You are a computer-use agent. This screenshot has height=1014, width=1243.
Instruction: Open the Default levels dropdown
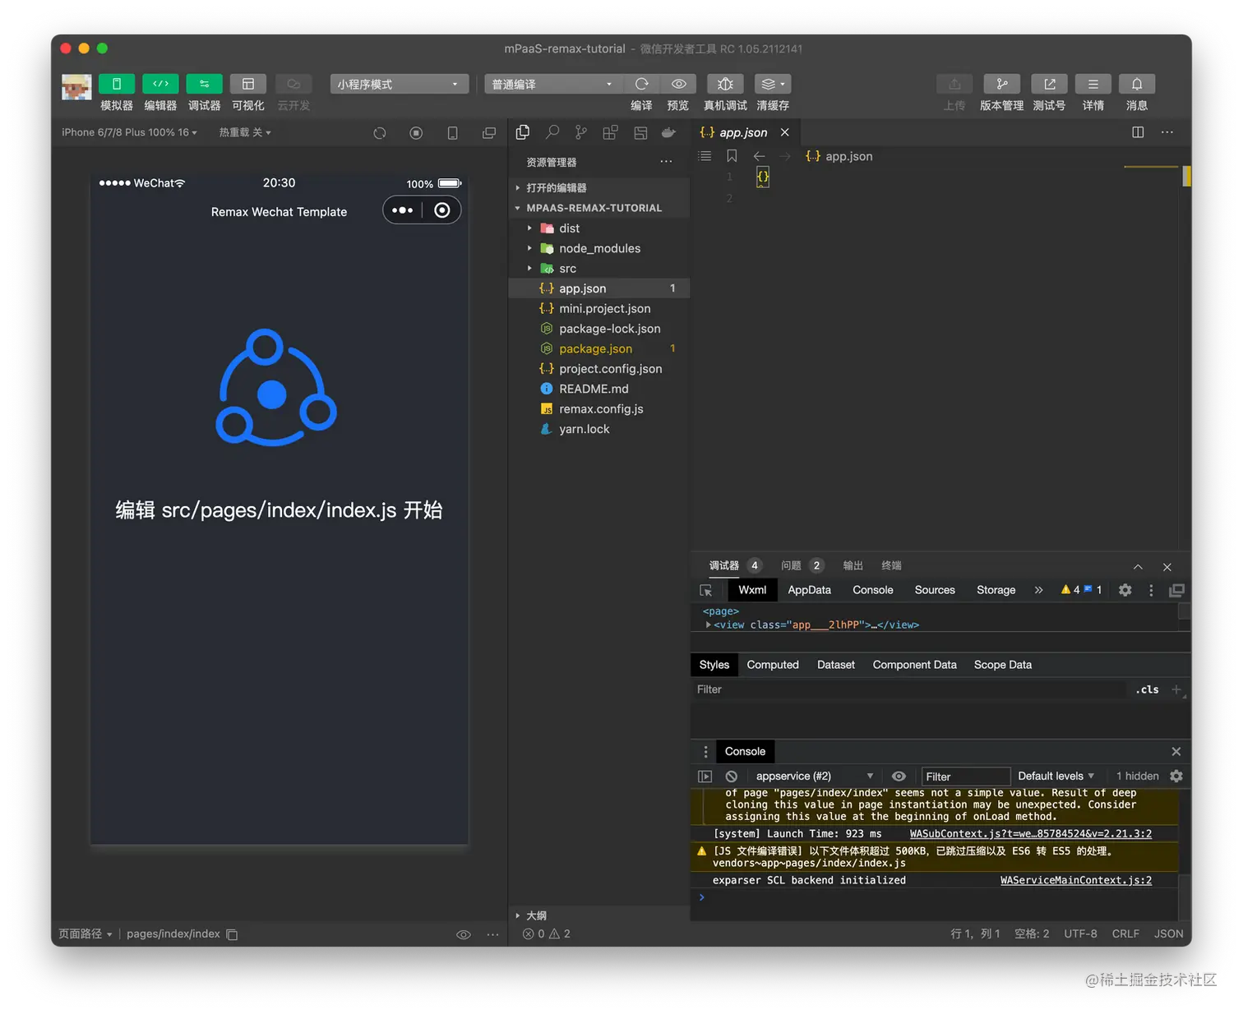point(1056,776)
